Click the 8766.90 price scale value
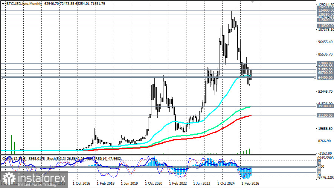The image size is (334, 188). pyautogui.click(x=325, y=141)
